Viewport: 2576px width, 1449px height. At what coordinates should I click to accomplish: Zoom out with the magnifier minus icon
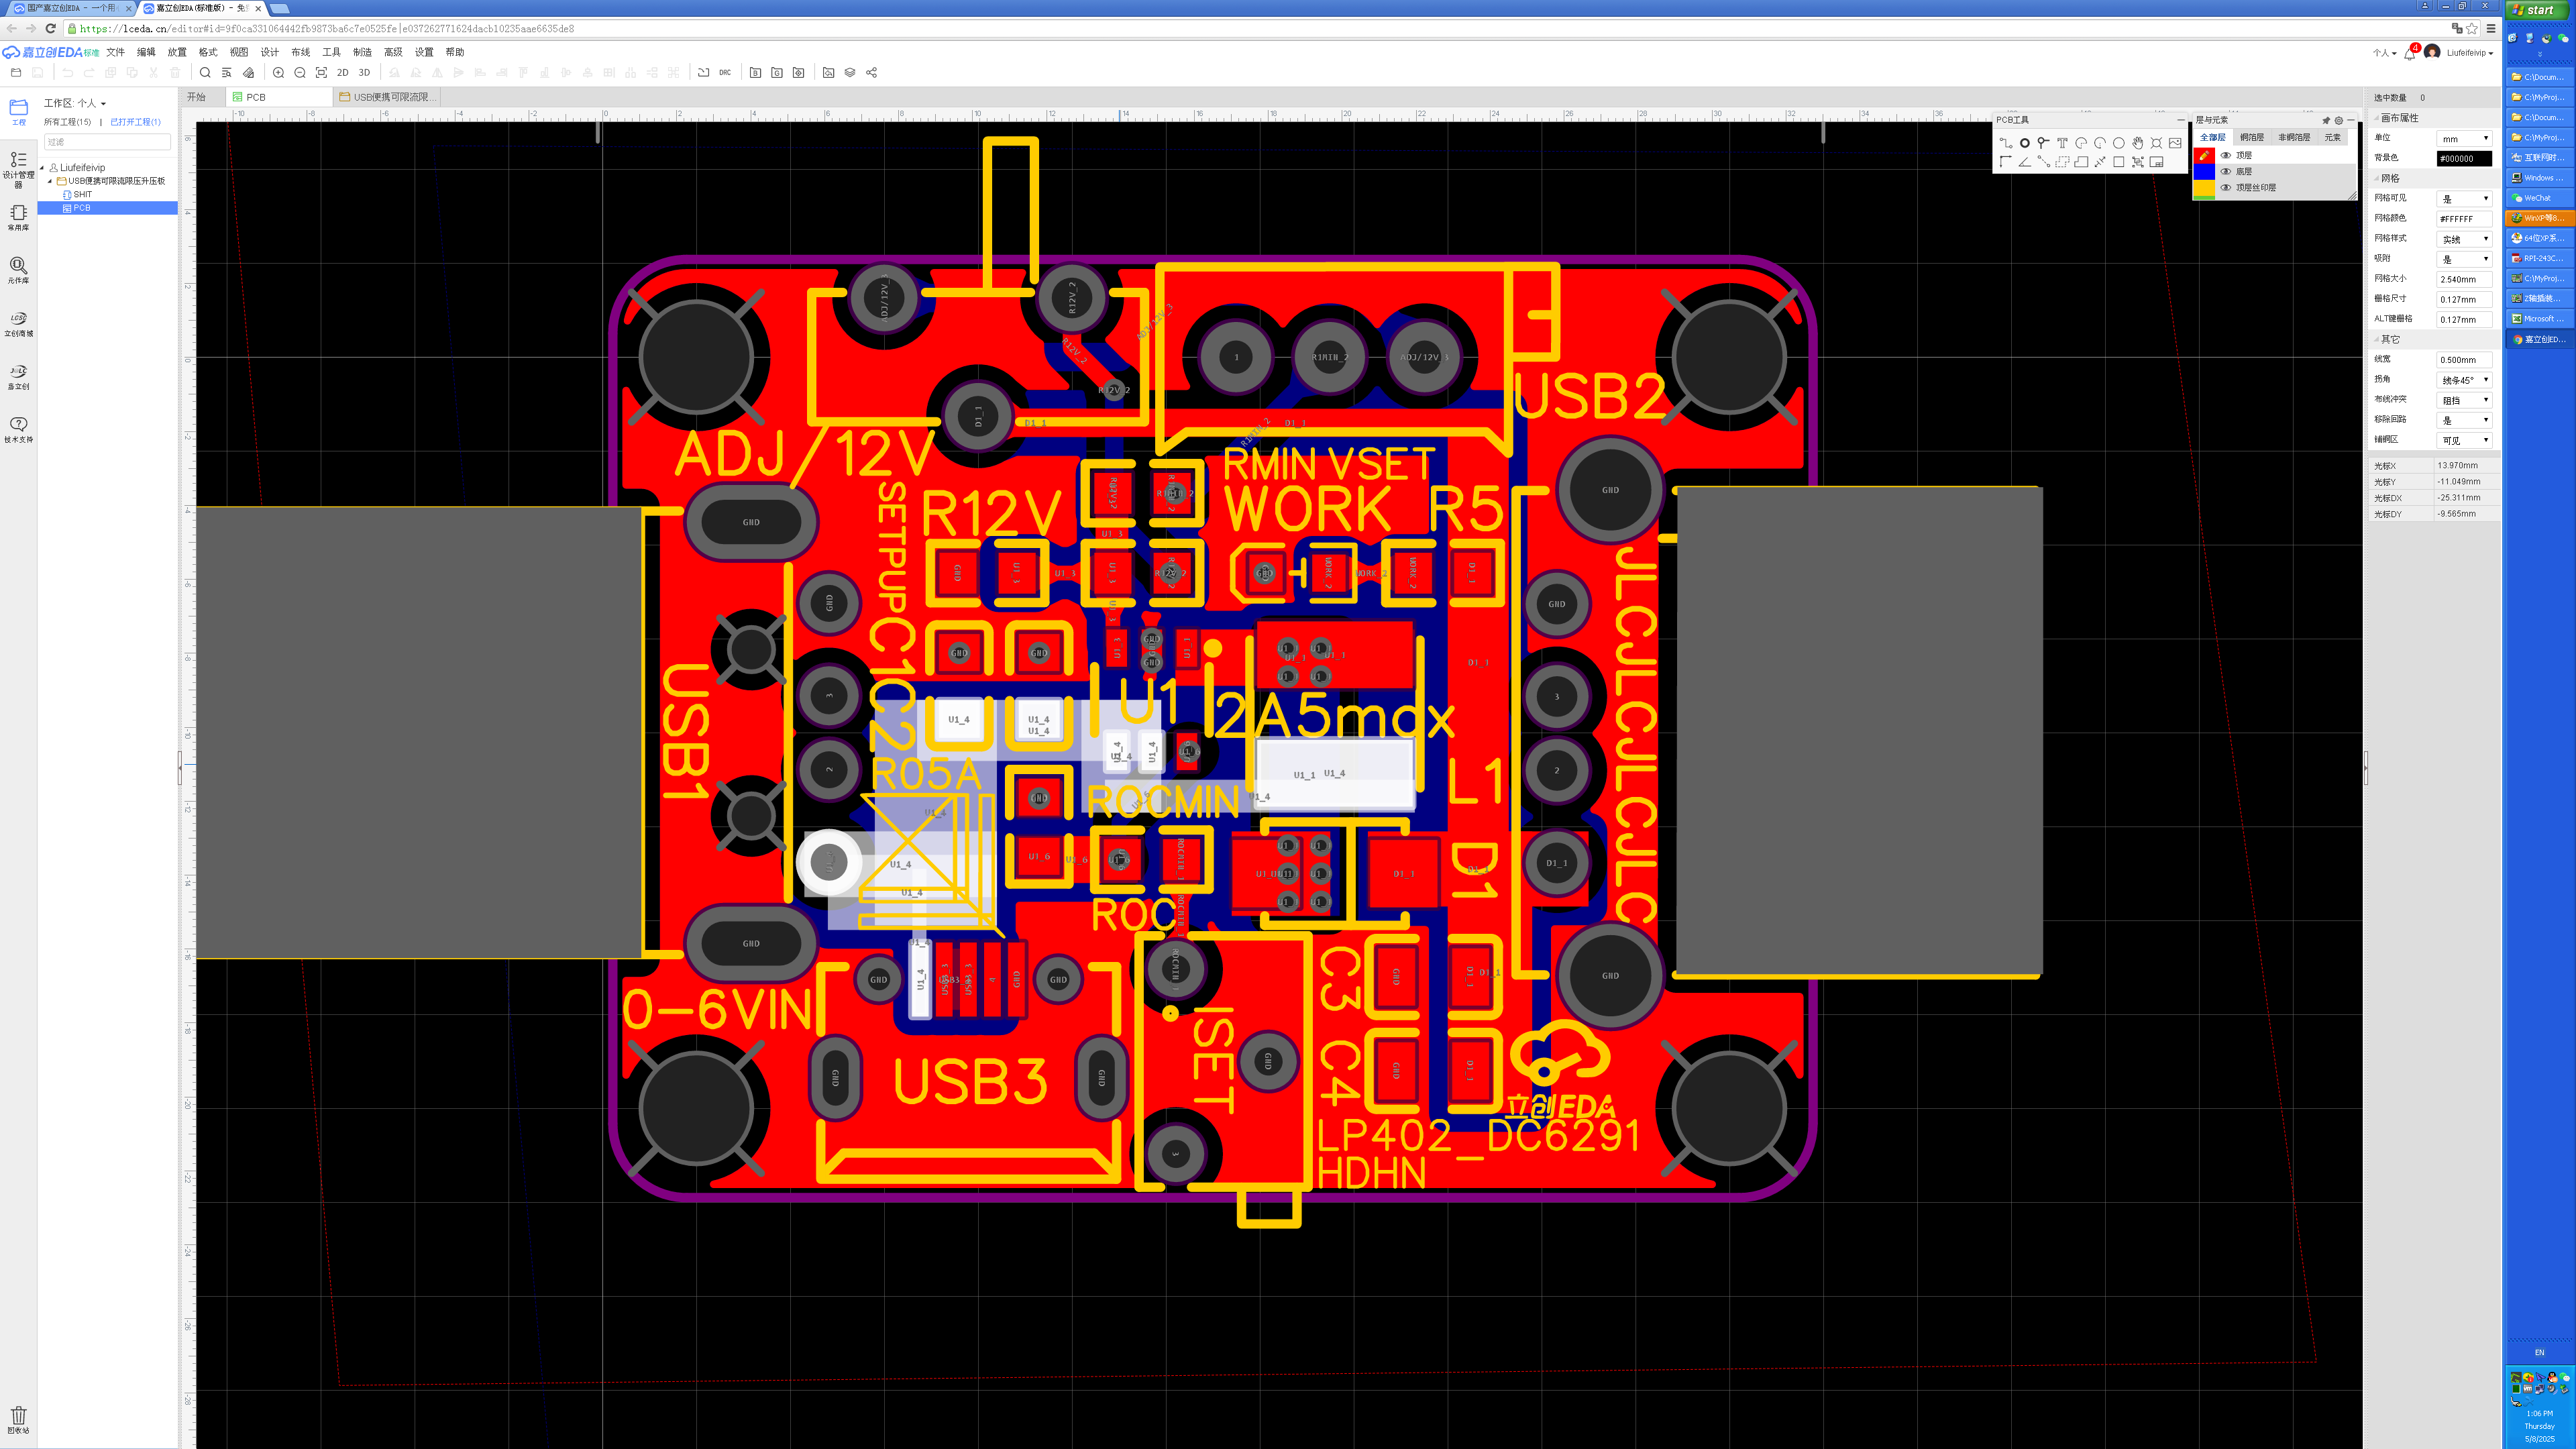click(x=300, y=73)
